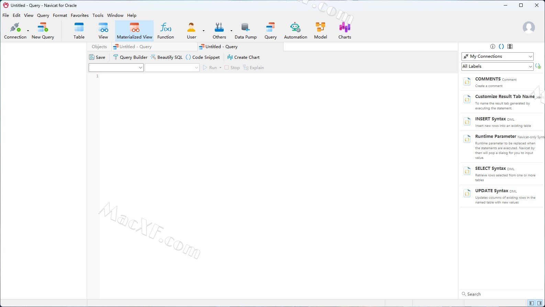
Task: Open the Tools menu
Action: click(x=98, y=15)
